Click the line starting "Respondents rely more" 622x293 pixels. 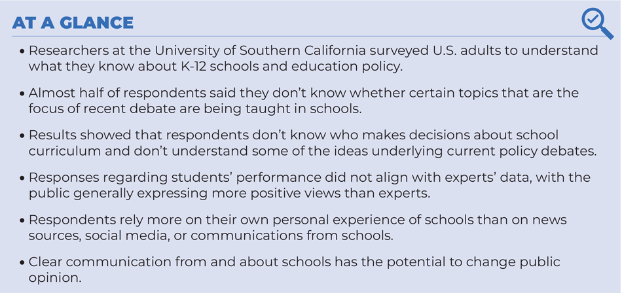point(297,220)
